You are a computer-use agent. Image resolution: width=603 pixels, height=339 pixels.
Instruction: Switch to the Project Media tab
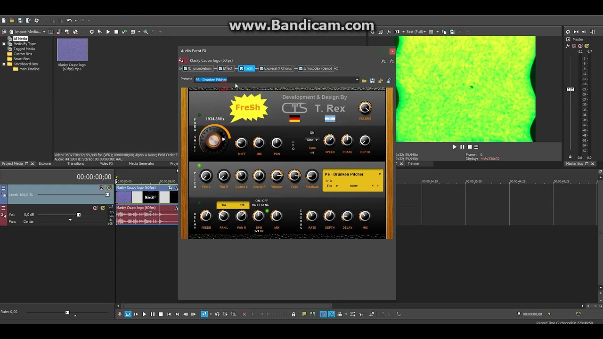(12, 163)
